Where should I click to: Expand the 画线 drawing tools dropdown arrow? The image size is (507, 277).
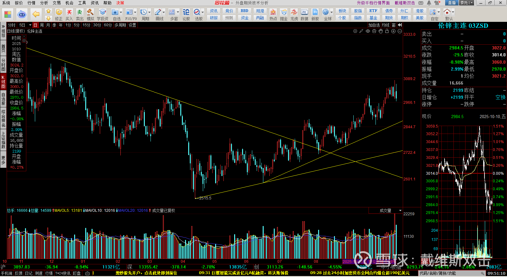[x=164, y=12]
